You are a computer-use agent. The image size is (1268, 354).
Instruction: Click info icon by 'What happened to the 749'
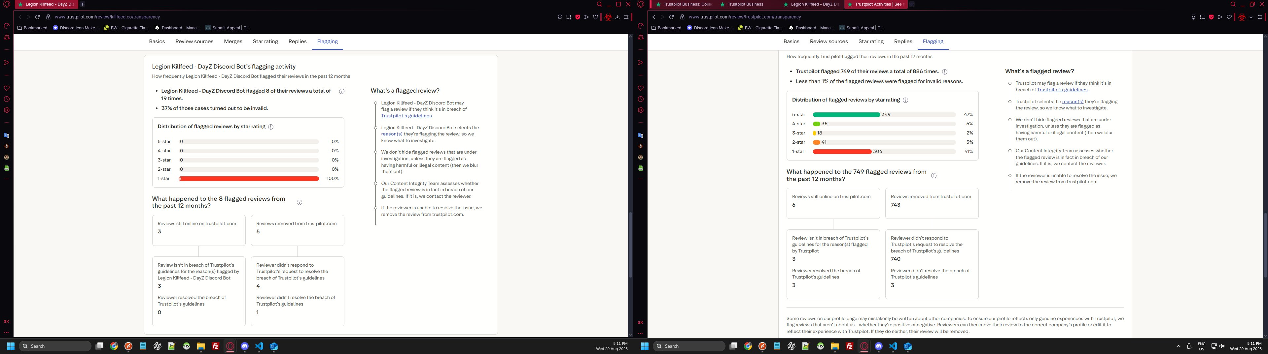click(x=934, y=176)
